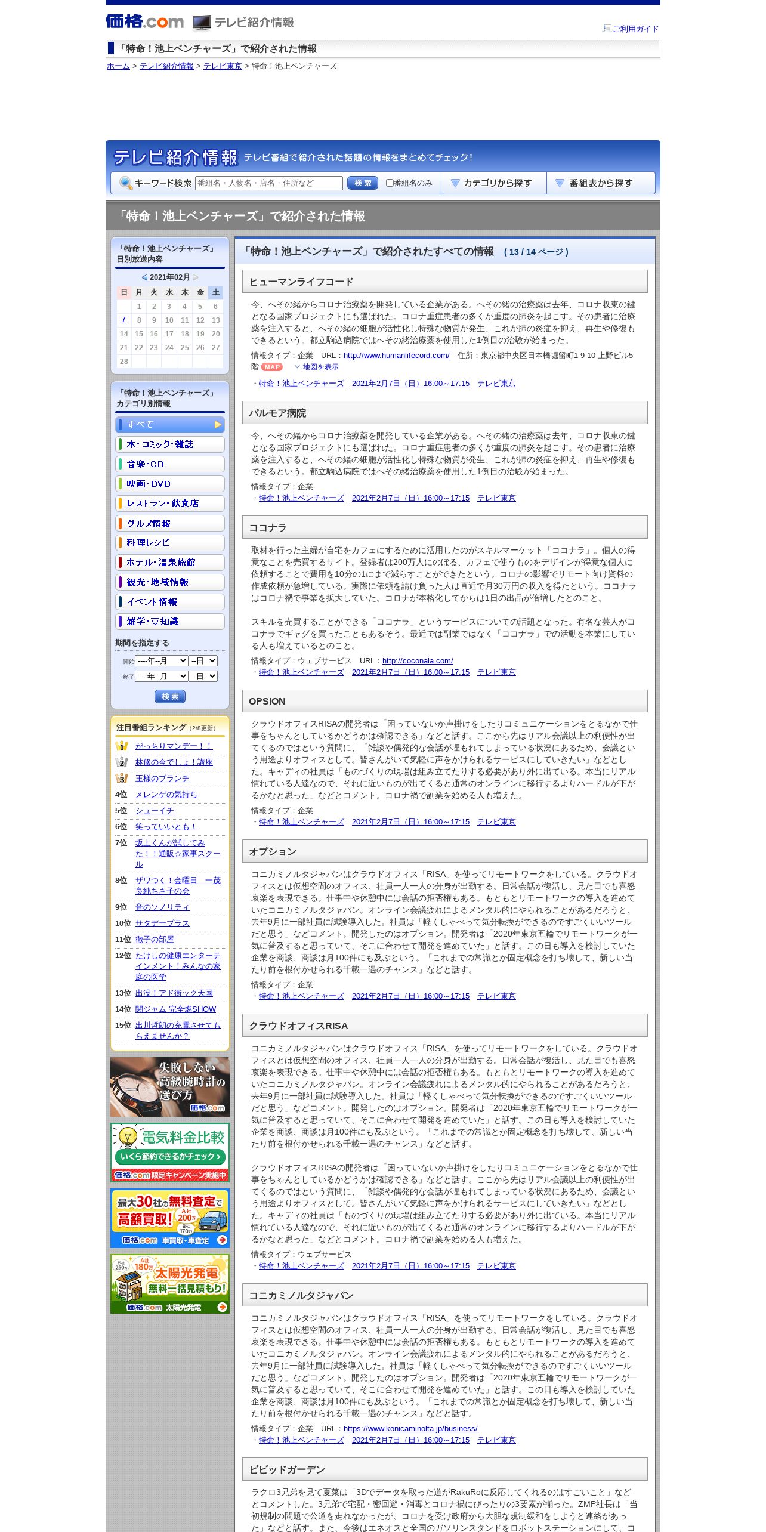766x1532 pixels.
Task: Open the start year-month dropdown
Action: [x=162, y=660]
